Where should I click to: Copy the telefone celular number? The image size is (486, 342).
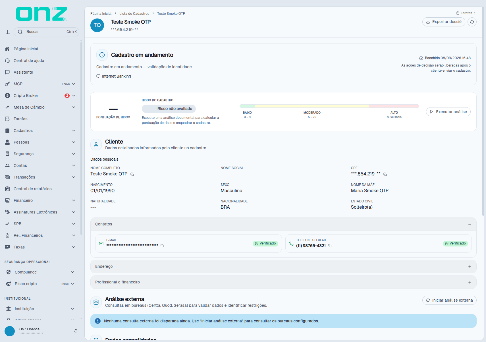point(330,246)
